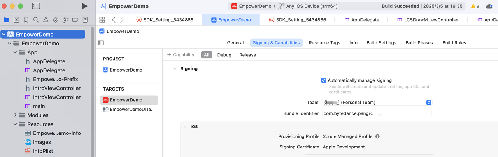The image size is (498, 157).
Task: Open the Build Settings tab
Action: coord(381,43)
